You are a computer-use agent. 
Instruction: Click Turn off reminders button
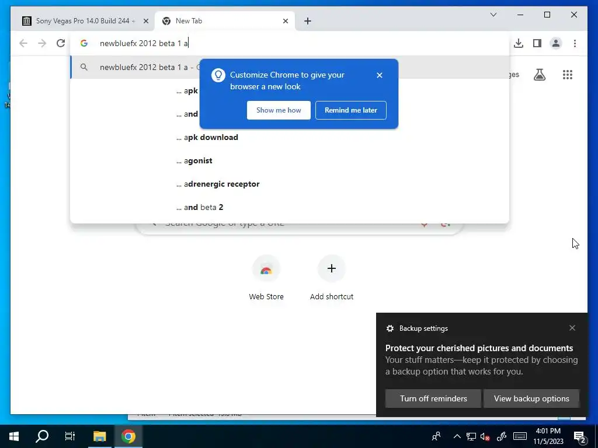433,398
